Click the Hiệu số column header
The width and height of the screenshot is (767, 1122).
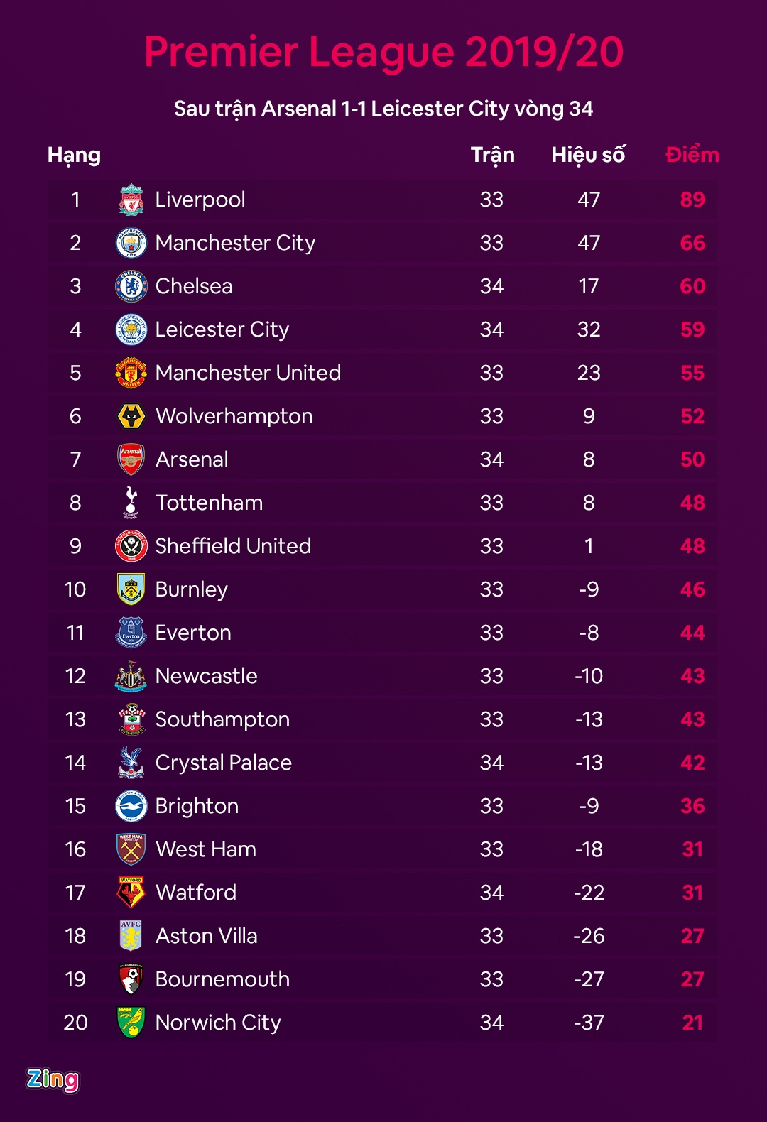(588, 155)
